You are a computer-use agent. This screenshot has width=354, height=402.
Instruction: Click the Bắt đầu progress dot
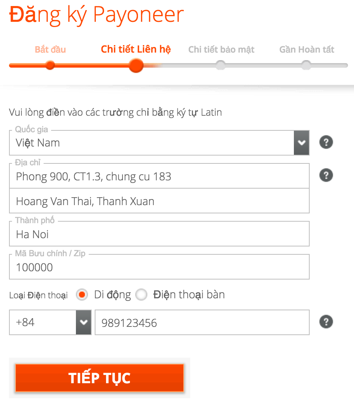coord(50,65)
